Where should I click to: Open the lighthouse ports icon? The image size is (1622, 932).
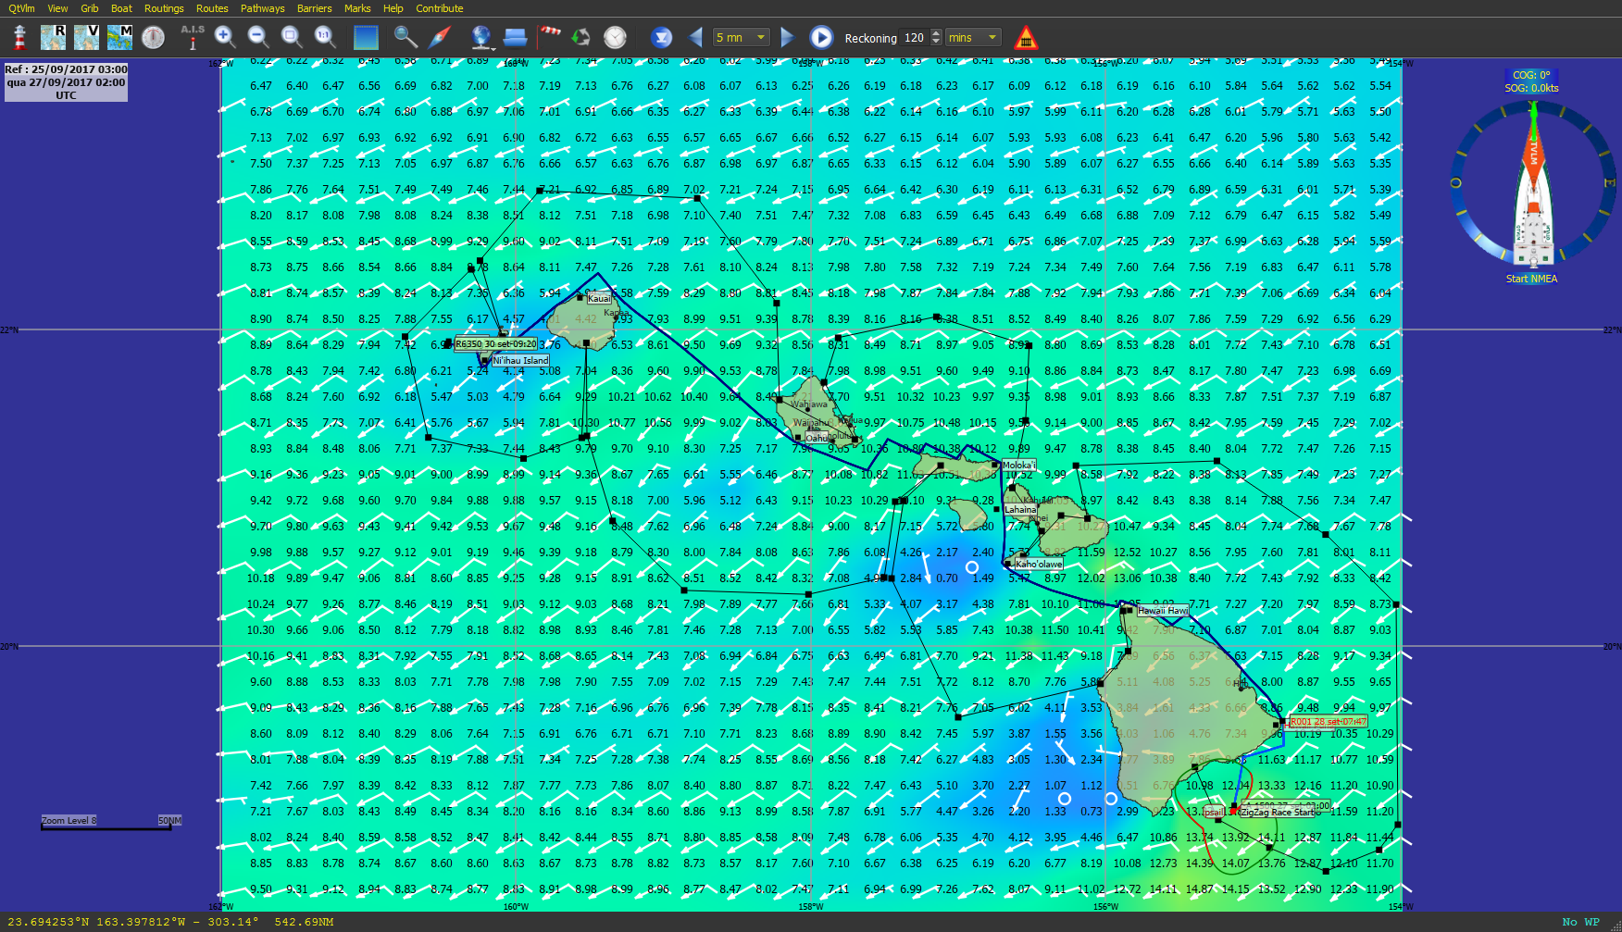pyautogui.click(x=19, y=37)
